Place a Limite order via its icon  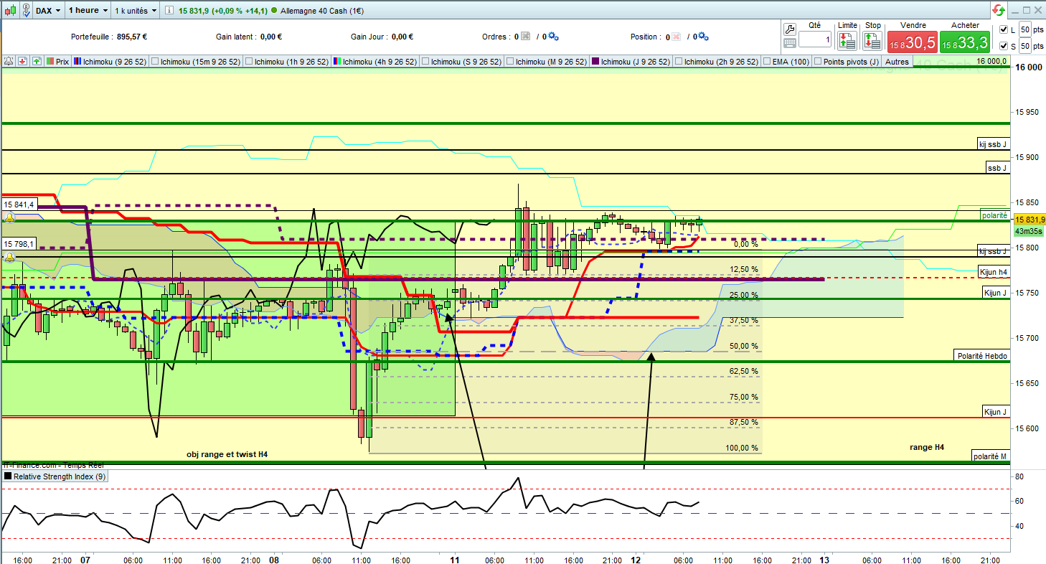click(x=847, y=40)
